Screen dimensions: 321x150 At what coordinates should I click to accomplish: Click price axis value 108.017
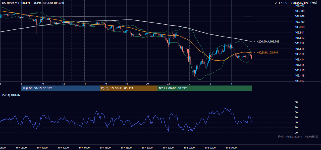pos(300,81)
